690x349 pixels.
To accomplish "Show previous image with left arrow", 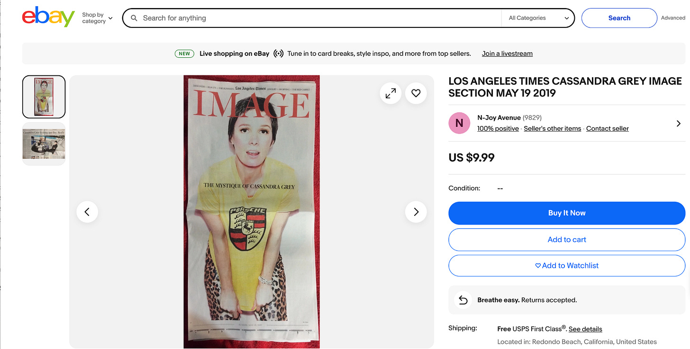I will (x=87, y=212).
